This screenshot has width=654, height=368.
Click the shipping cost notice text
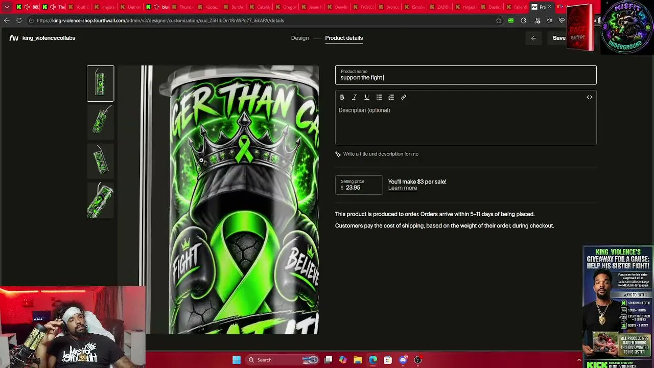click(x=445, y=226)
